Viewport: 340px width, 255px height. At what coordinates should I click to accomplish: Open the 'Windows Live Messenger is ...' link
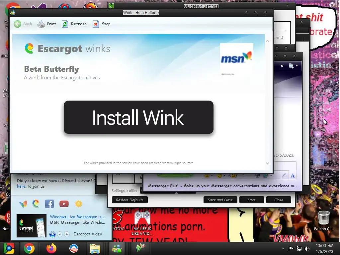(78, 216)
